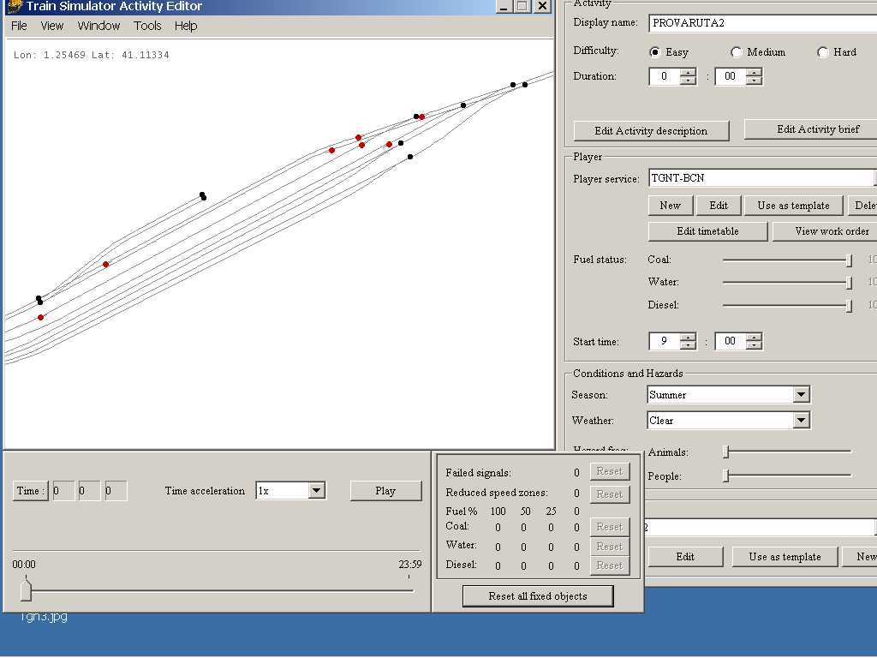Screen dimensions: 877x658
Task: Click the Edit timetable button
Action: 707,231
